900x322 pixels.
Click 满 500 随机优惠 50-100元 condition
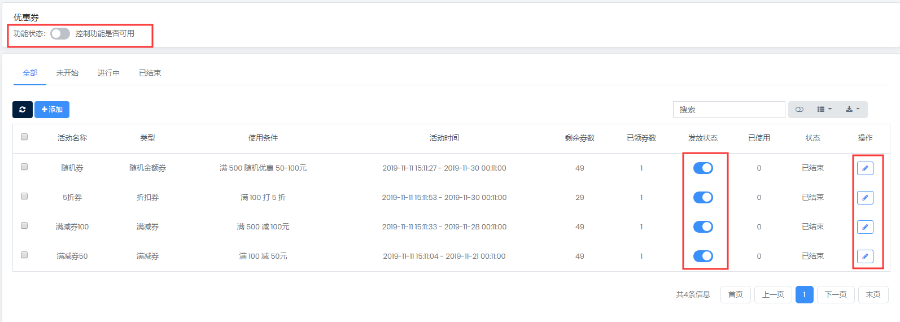(x=263, y=168)
